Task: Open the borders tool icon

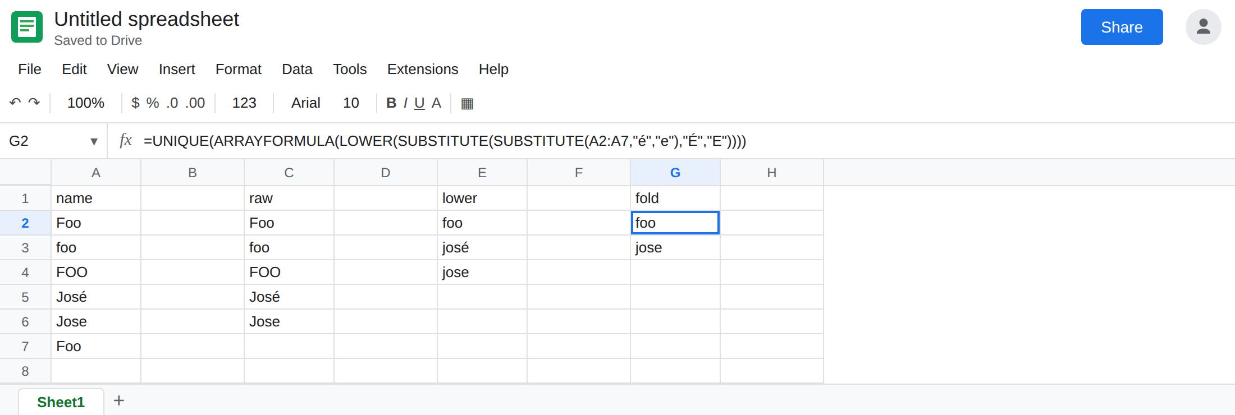Action: click(x=467, y=103)
